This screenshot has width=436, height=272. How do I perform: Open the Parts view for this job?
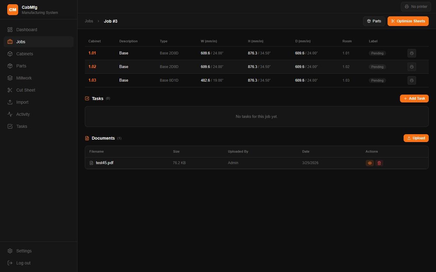pyautogui.click(x=374, y=21)
